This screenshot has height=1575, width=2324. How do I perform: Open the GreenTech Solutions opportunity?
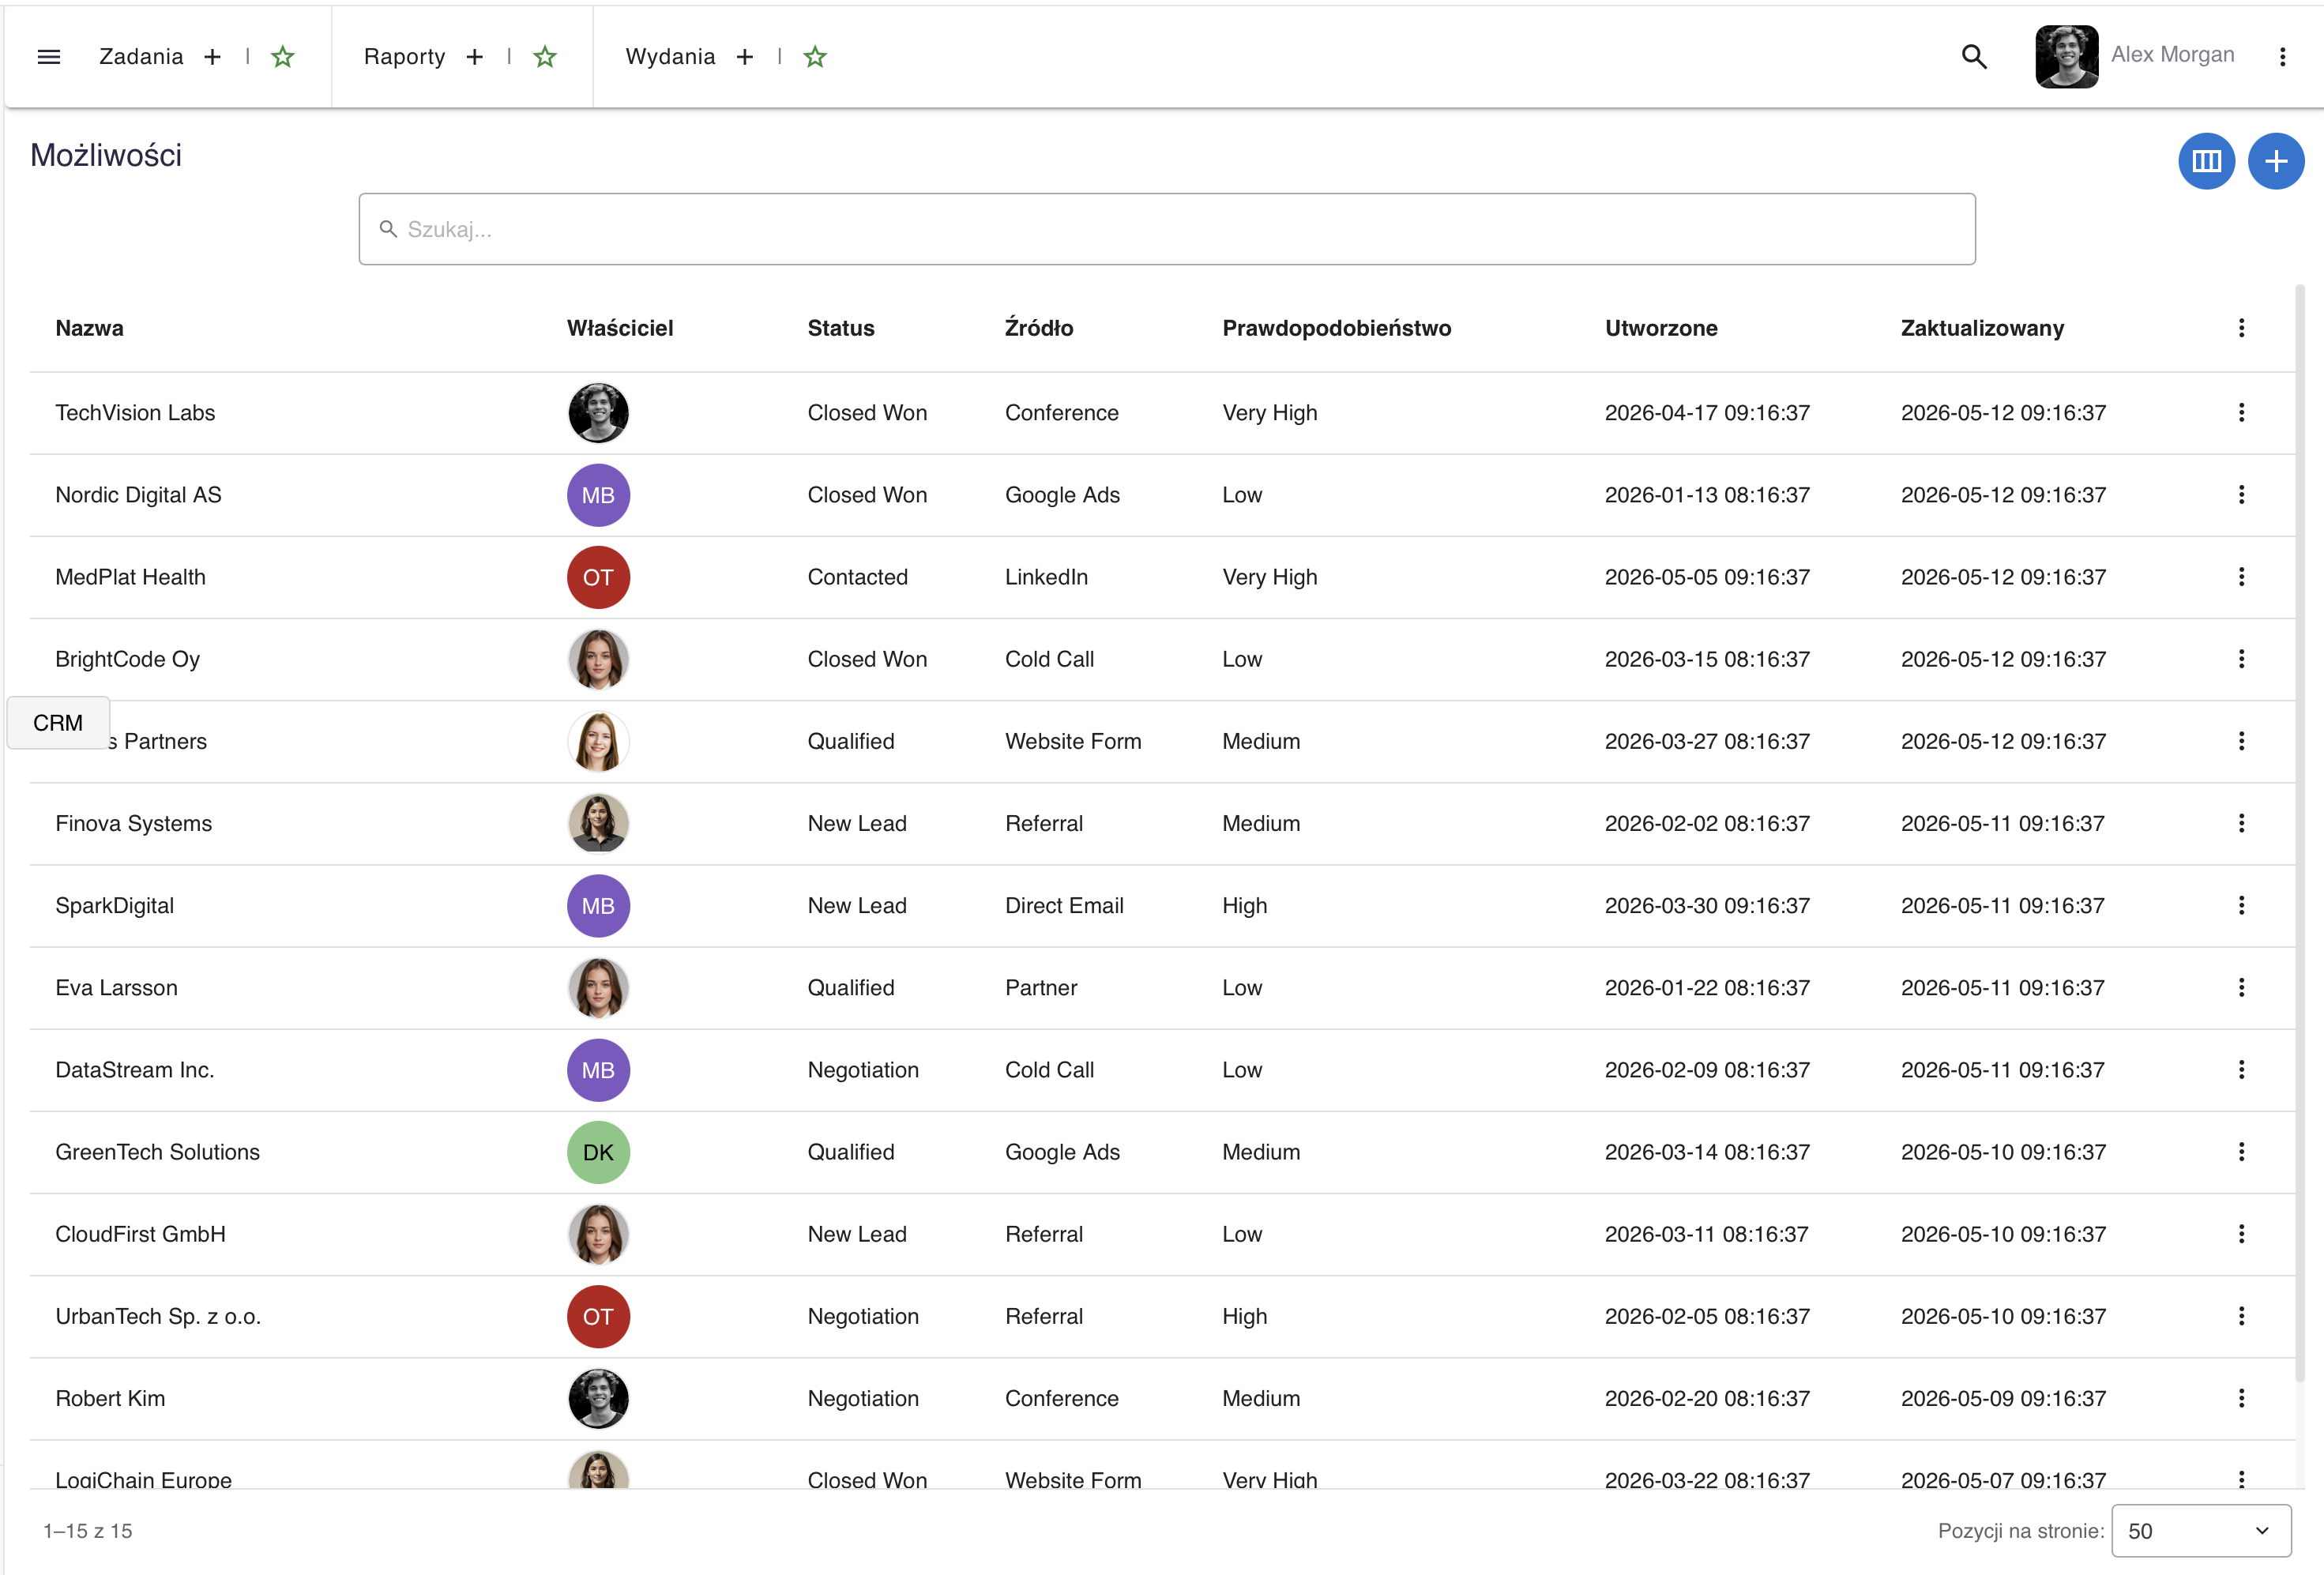(x=157, y=1152)
